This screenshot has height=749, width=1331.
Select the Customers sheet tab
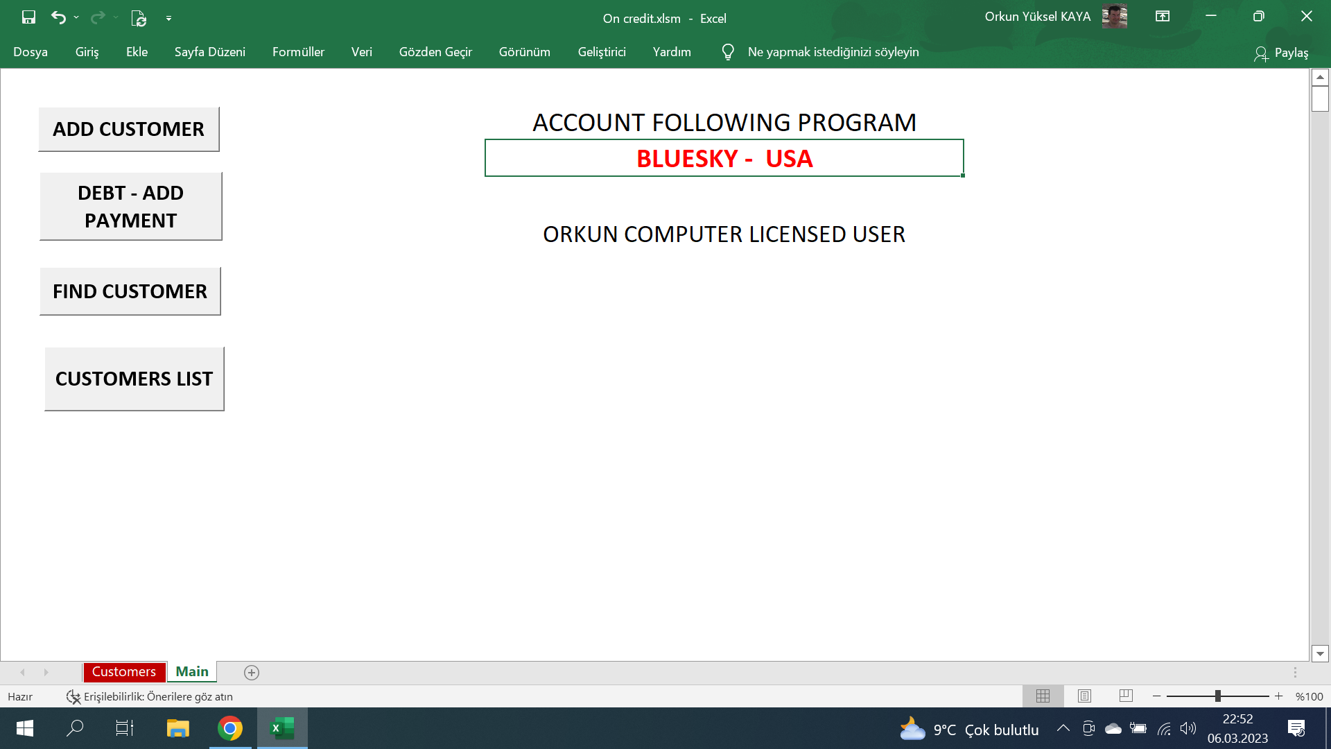pyautogui.click(x=123, y=671)
